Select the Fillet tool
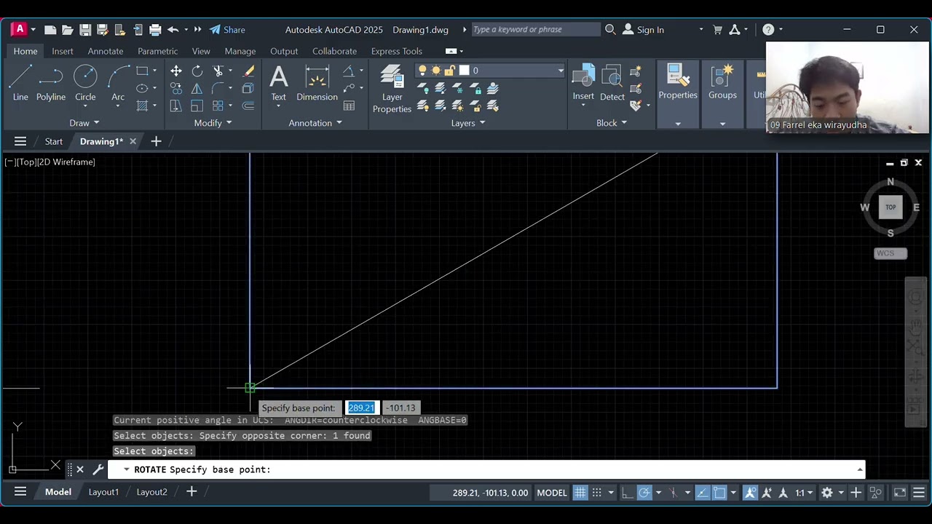This screenshot has height=524, width=932. [x=218, y=88]
